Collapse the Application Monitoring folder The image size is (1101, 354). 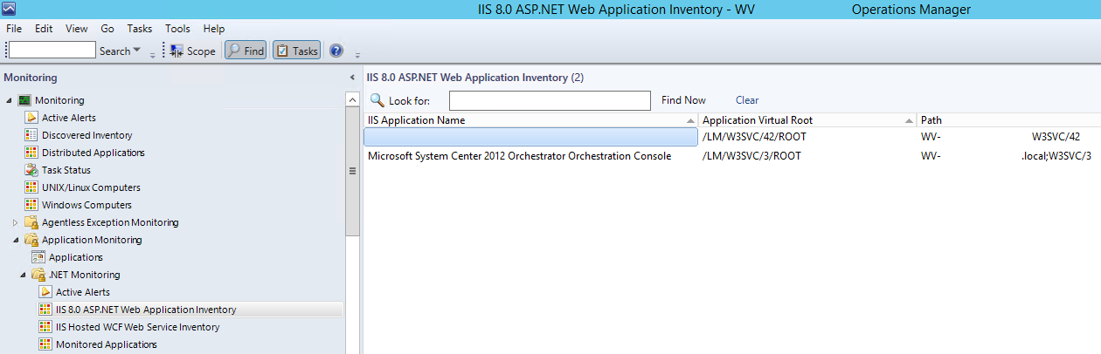16,240
